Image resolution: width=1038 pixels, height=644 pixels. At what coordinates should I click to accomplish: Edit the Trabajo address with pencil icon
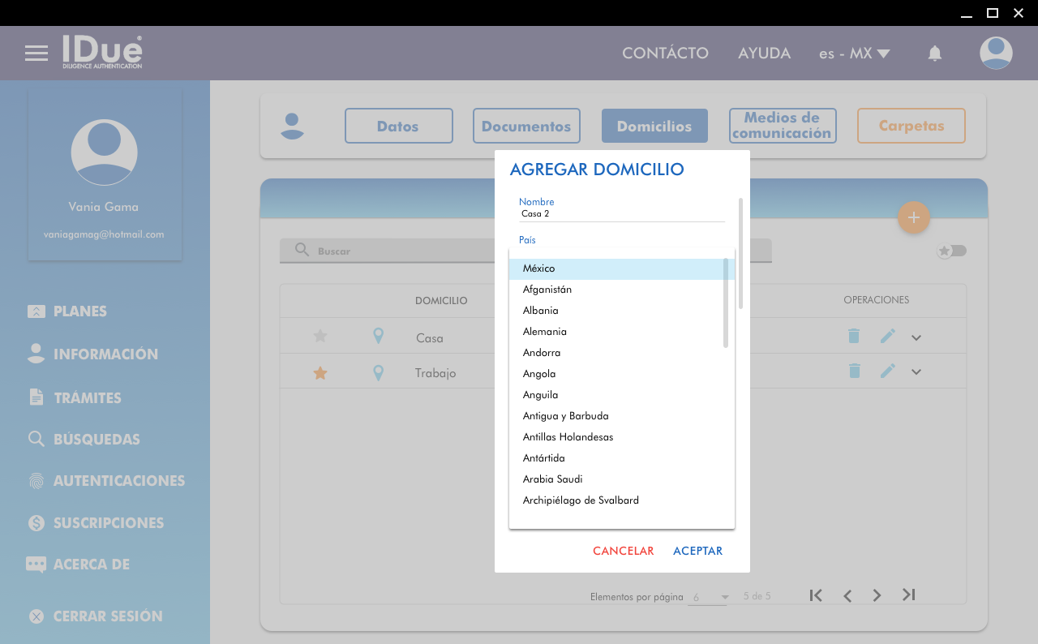pos(888,371)
